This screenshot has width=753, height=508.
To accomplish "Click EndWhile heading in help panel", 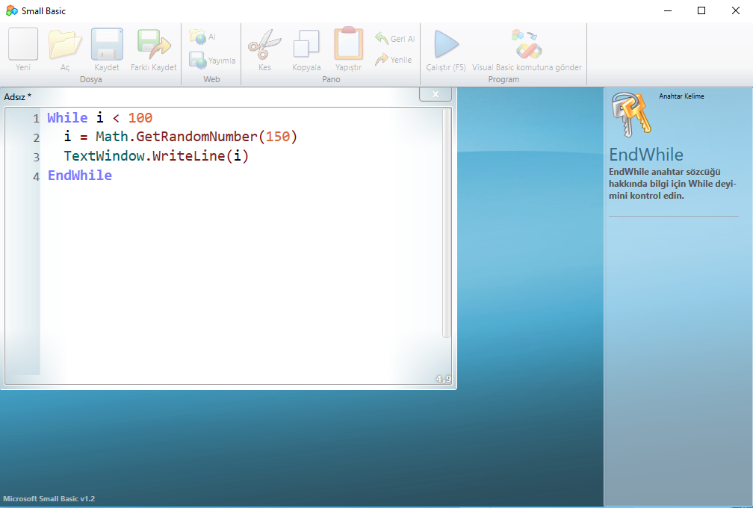I will click(x=646, y=155).
